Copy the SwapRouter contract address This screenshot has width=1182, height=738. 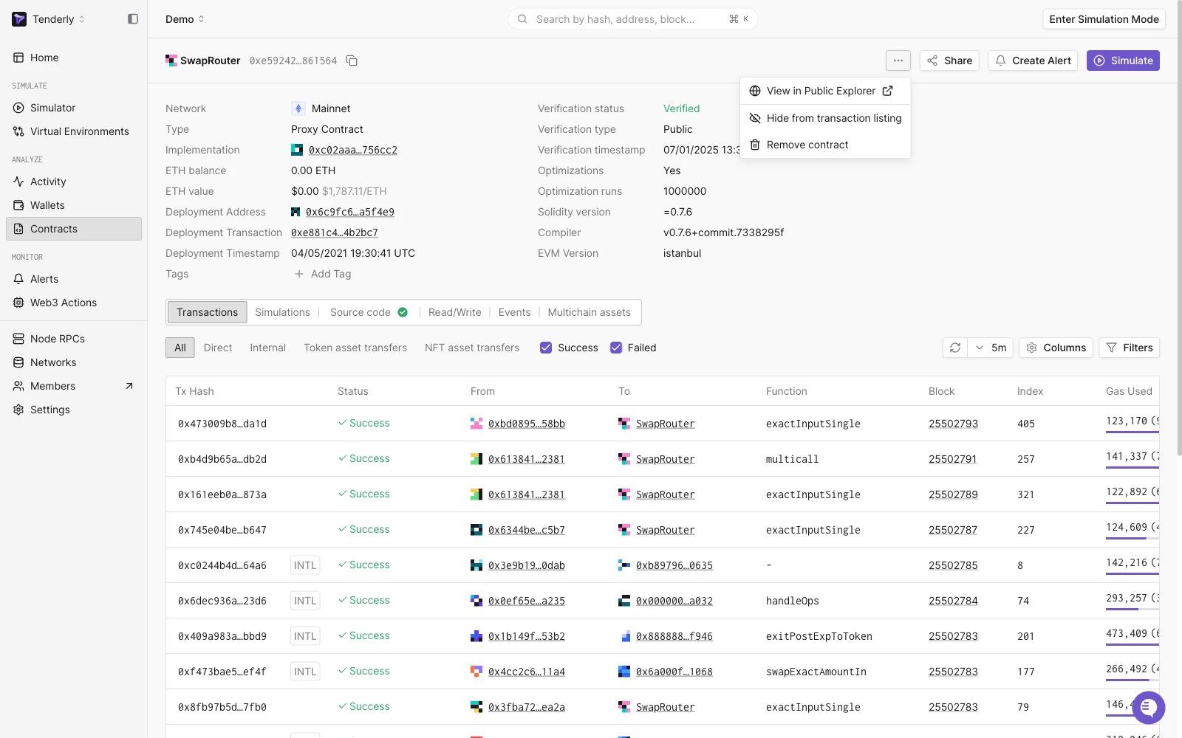click(352, 61)
